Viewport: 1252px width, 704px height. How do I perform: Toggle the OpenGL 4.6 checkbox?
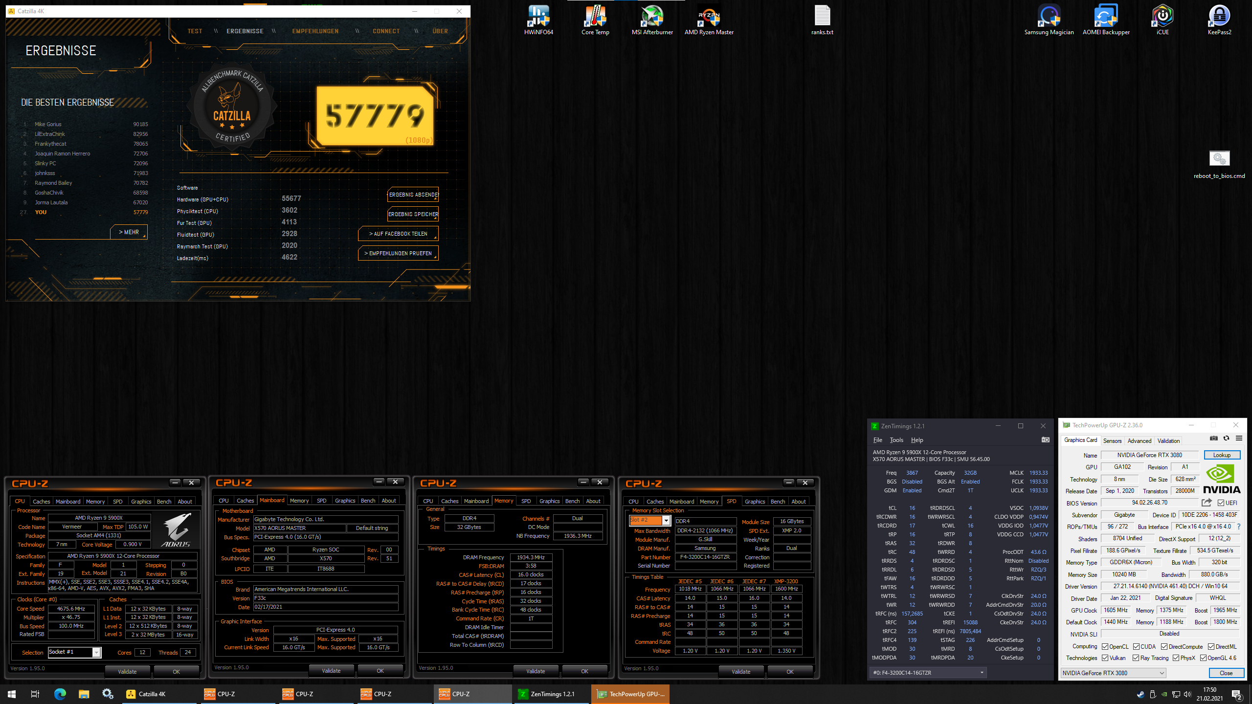[1203, 658]
